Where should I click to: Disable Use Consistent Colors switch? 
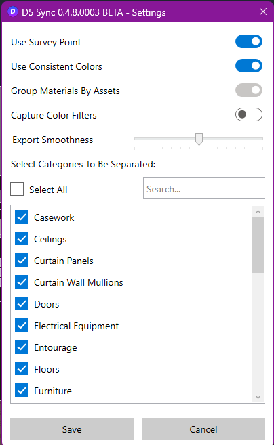point(249,66)
